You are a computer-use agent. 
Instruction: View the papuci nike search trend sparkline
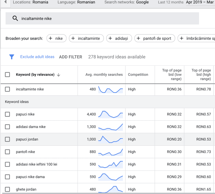click(x=111, y=114)
